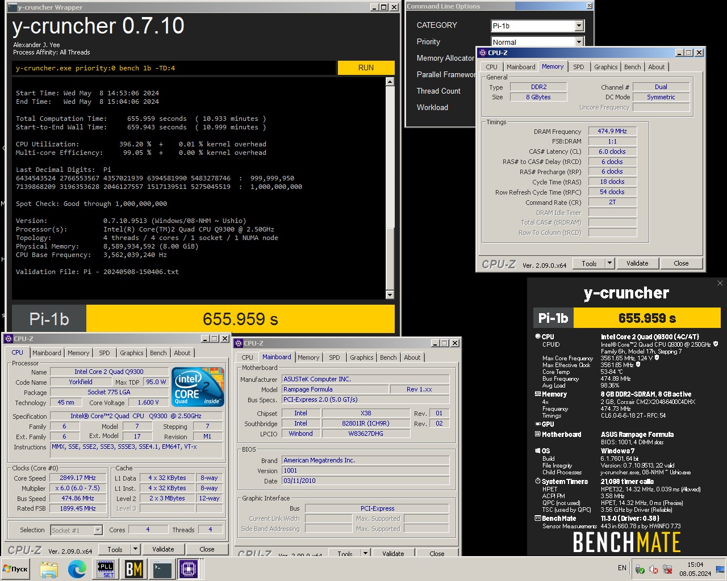Open the Socket #1 selection dropdown
The width and height of the screenshot is (727, 581).
pos(97,530)
